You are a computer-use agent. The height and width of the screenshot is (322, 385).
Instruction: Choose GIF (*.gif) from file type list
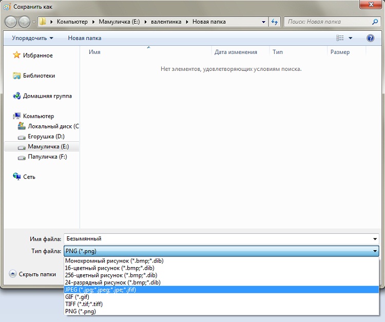point(78,297)
